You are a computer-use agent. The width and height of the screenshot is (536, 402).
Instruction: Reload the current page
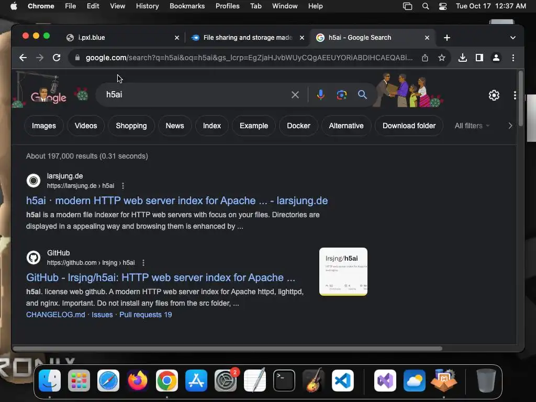pos(57,58)
